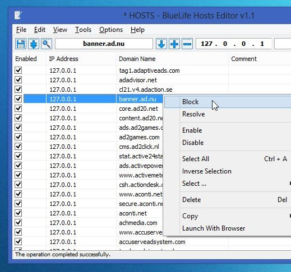This screenshot has height=272, width=291.
Task: Uncheck the accuserveadsystem.com entry
Action: pos(19,242)
